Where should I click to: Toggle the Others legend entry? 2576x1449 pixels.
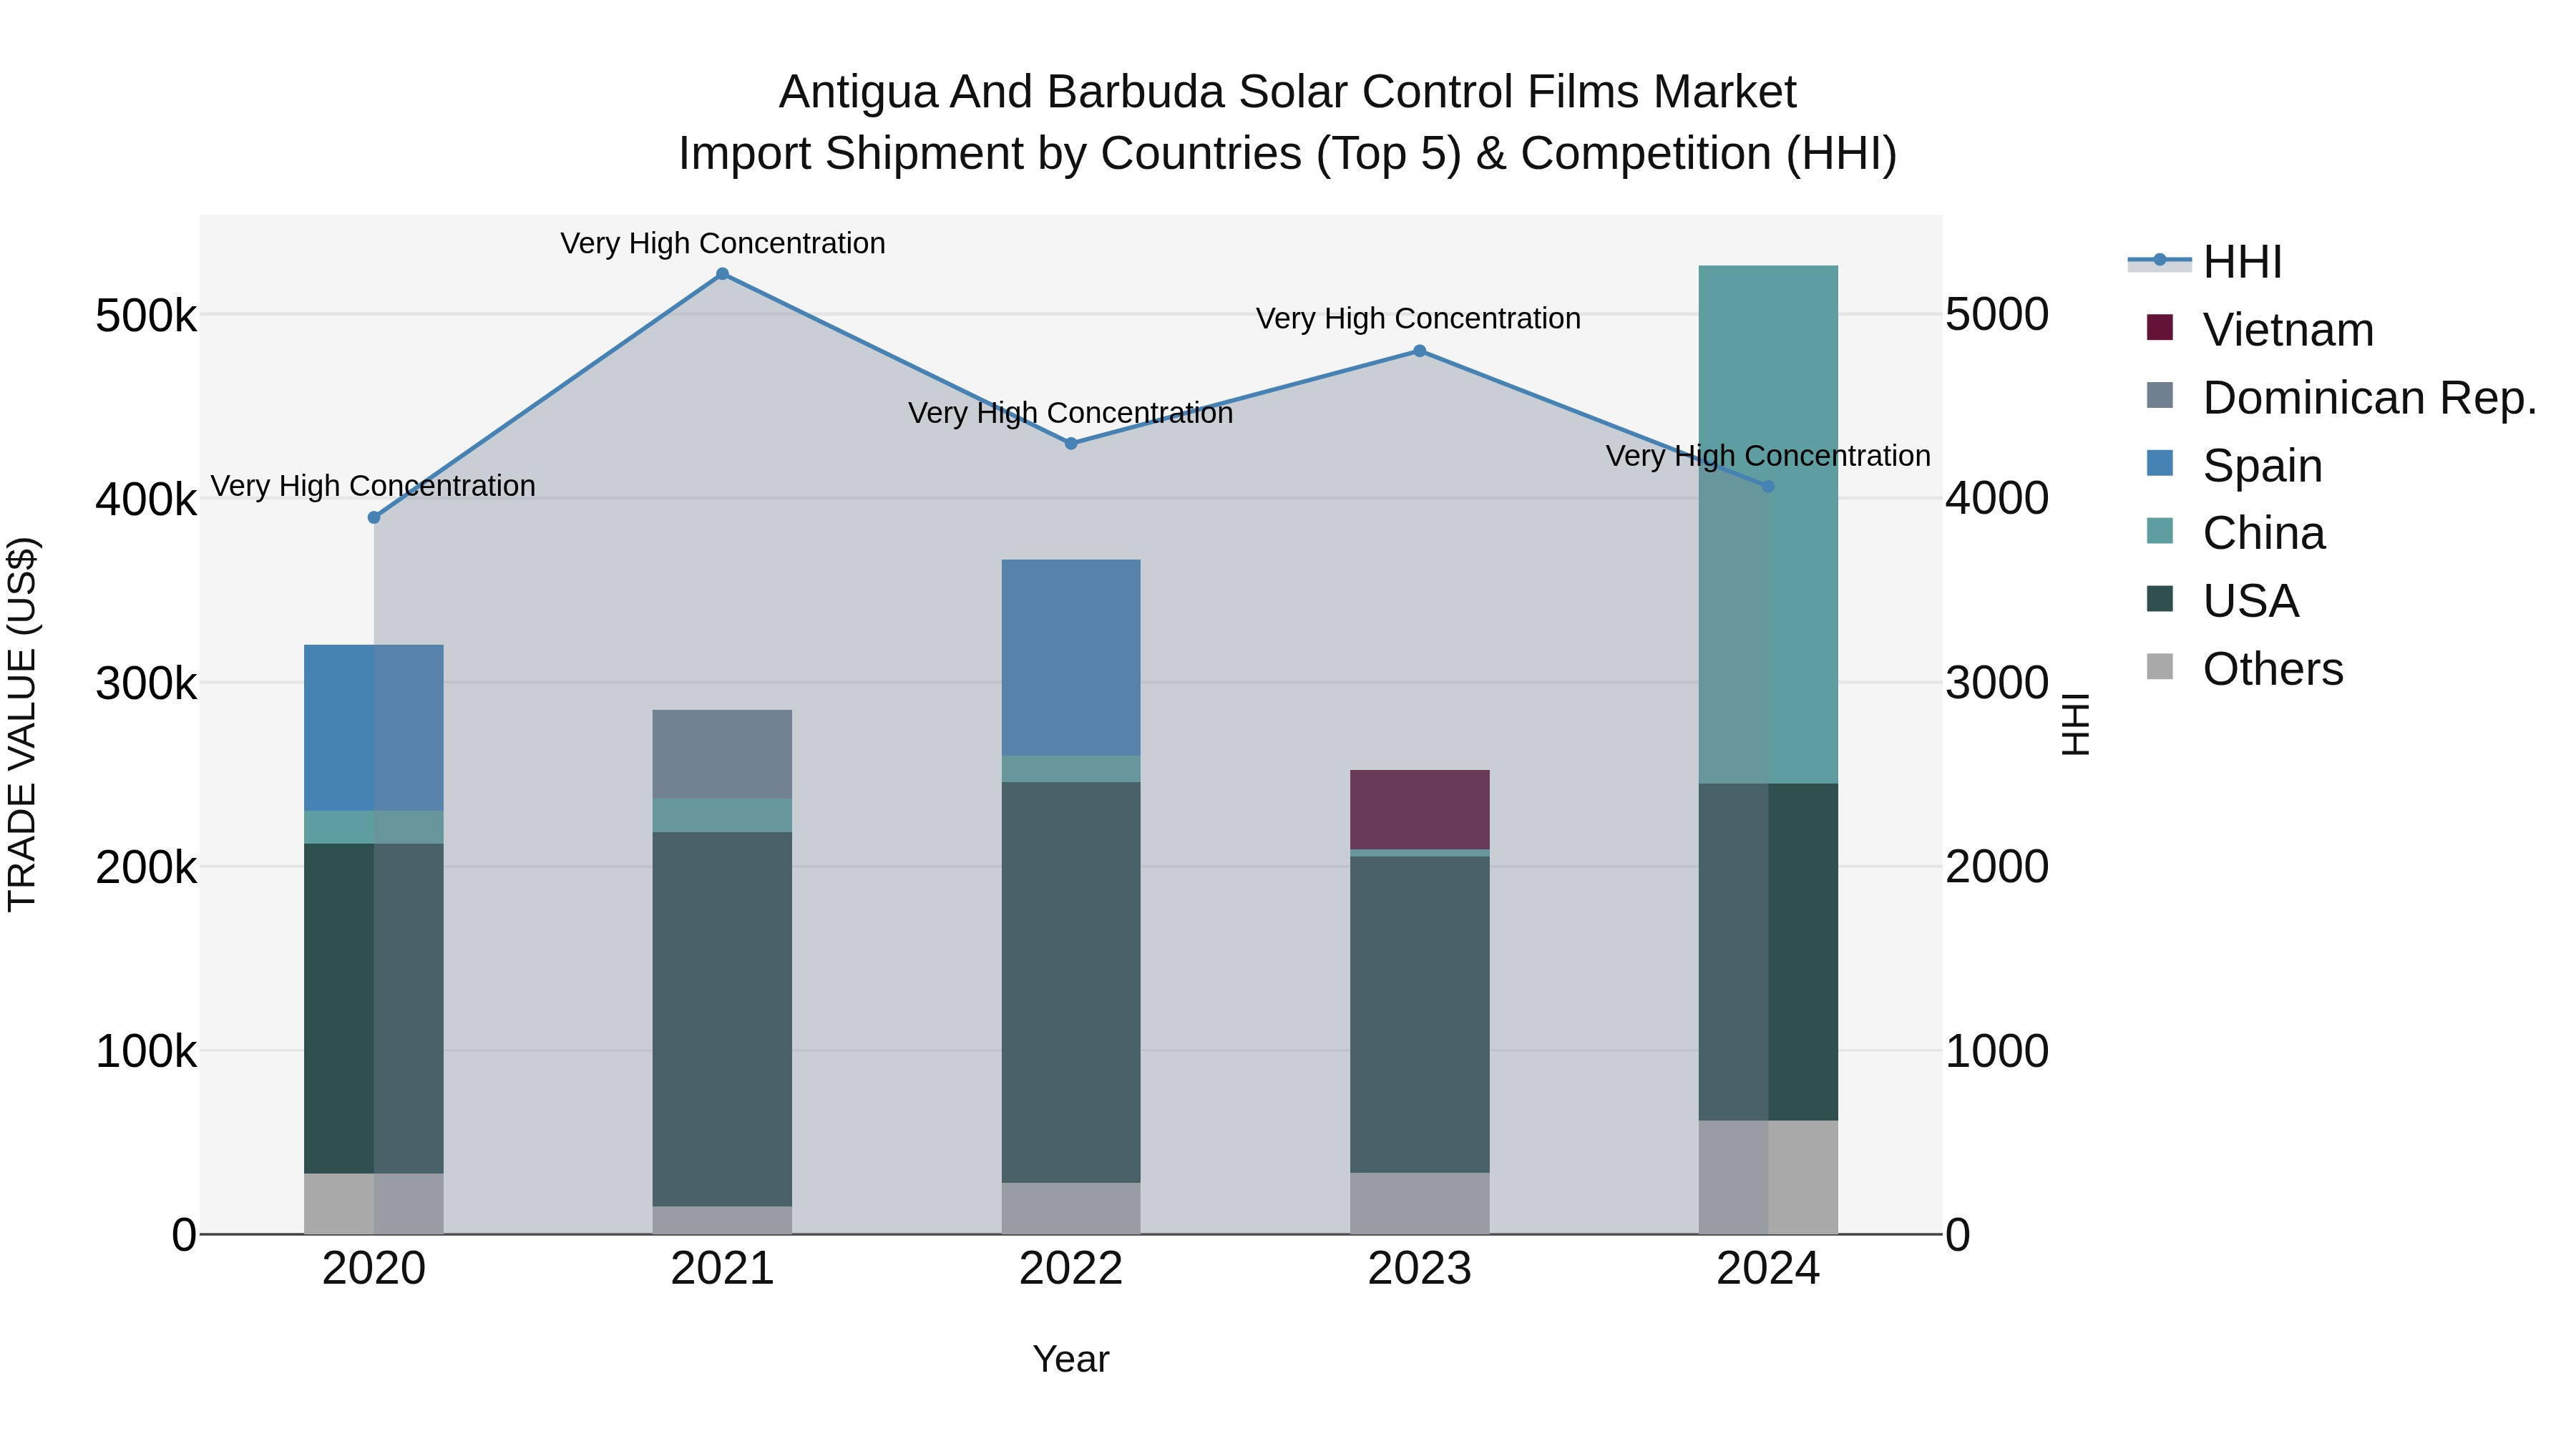2244,669
